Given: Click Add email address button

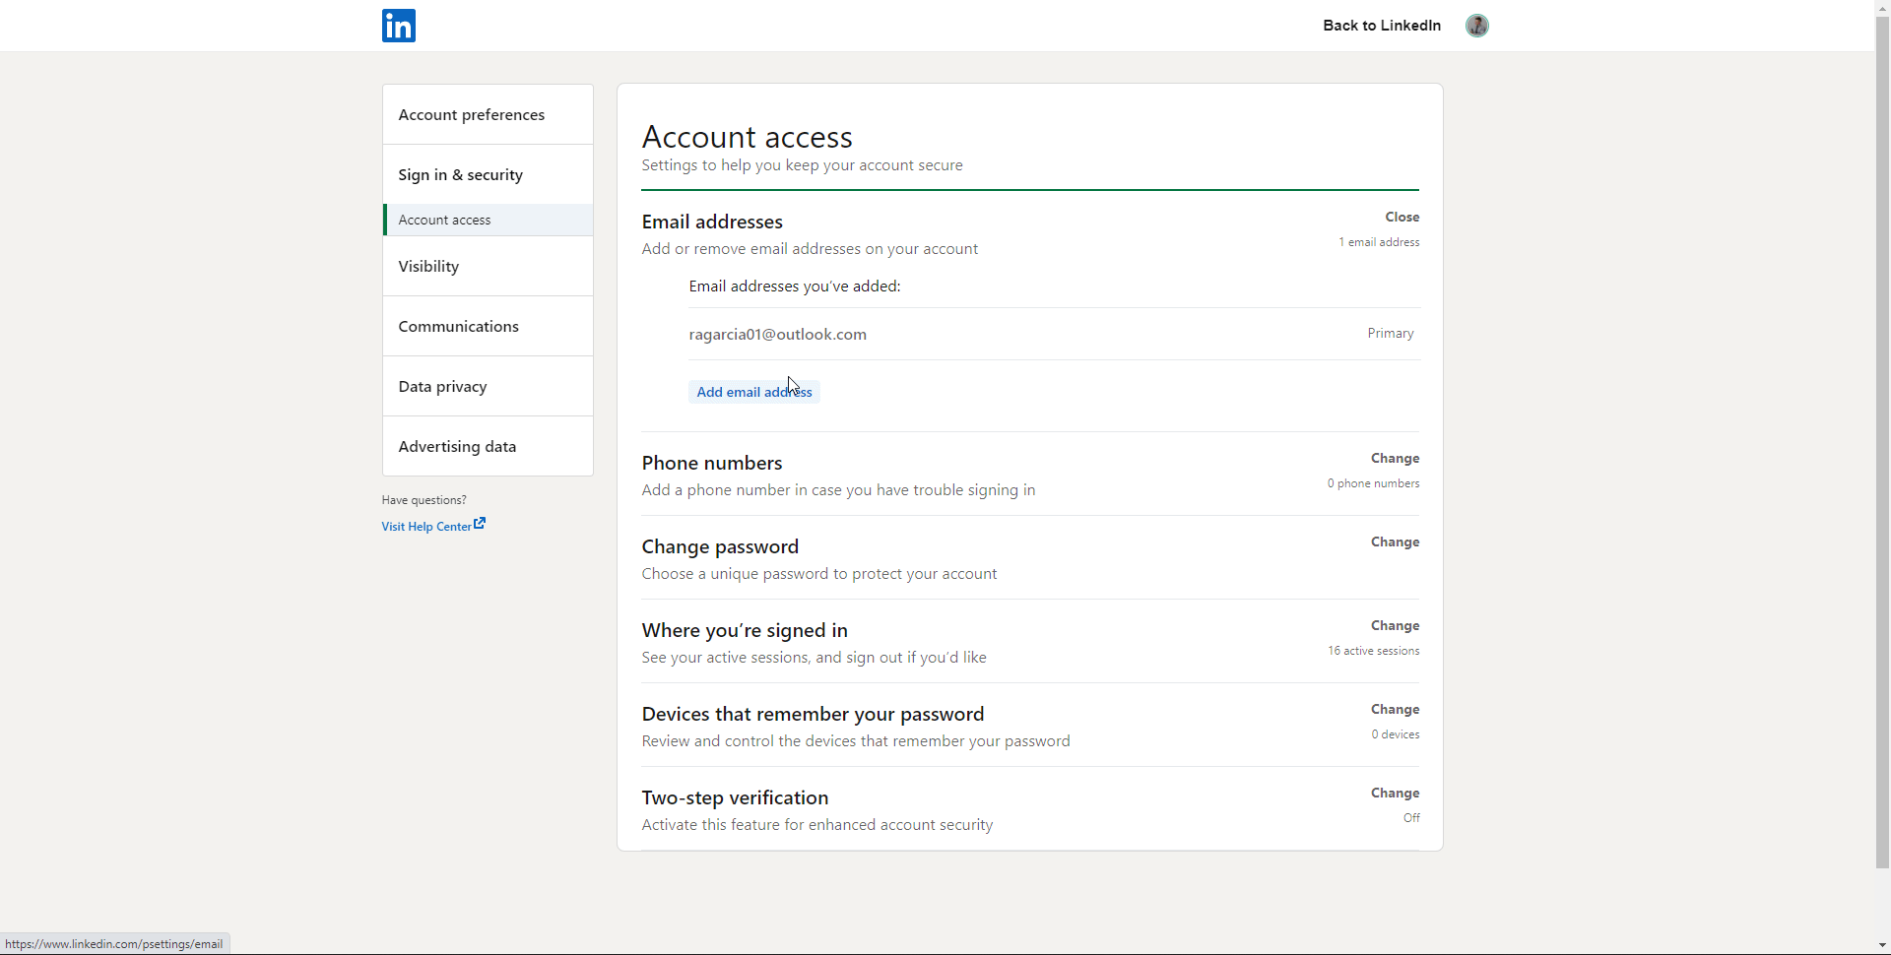Looking at the screenshot, I should [x=753, y=392].
